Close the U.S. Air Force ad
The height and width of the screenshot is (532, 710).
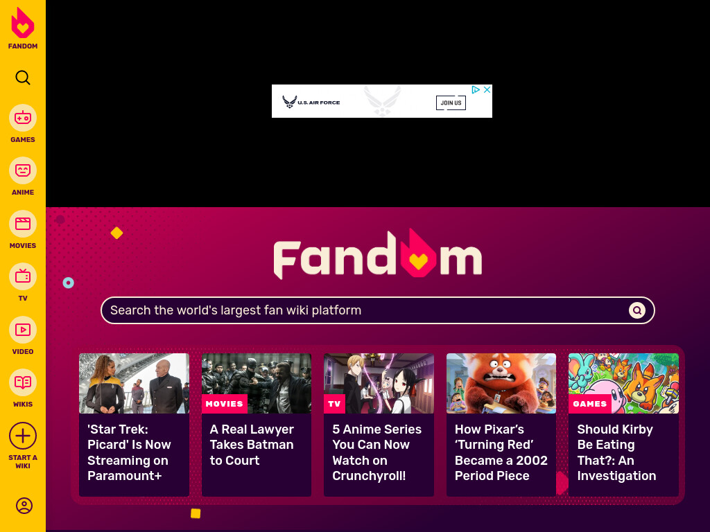point(487,89)
